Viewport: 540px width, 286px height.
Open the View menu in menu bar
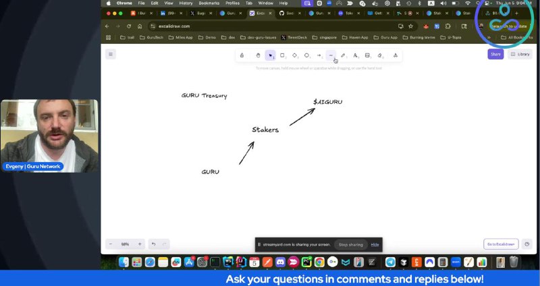pyautogui.click(x=168, y=3)
